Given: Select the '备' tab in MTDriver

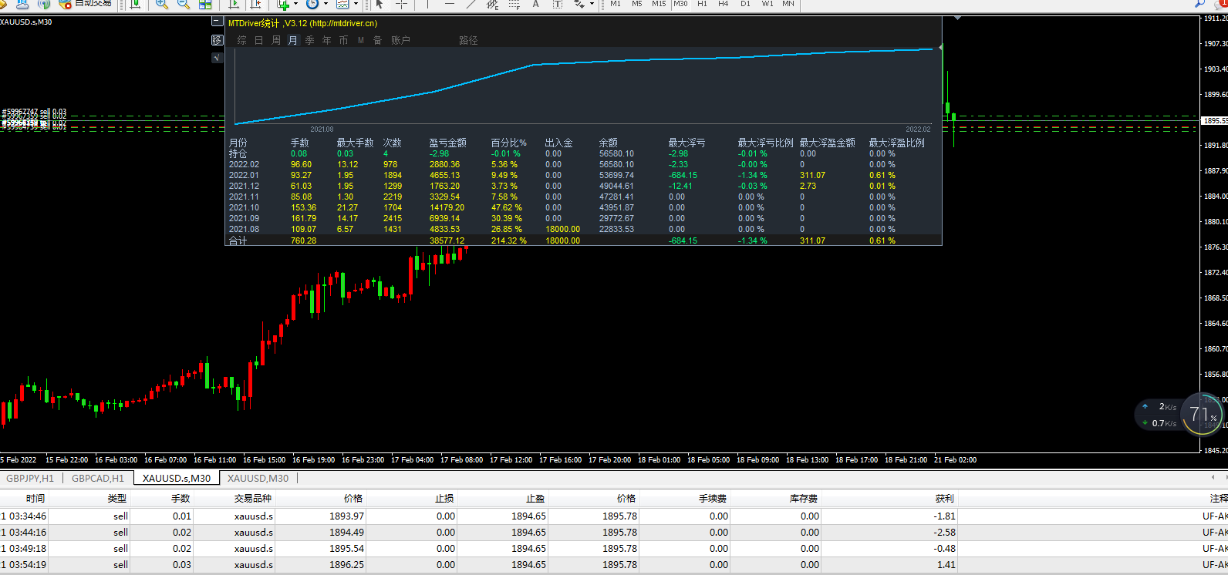Looking at the screenshot, I should pyautogui.click(x=378, y=40).
